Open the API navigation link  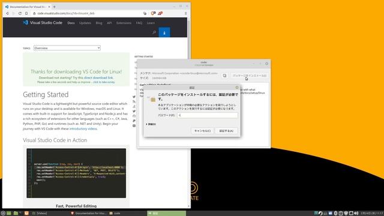109,23
